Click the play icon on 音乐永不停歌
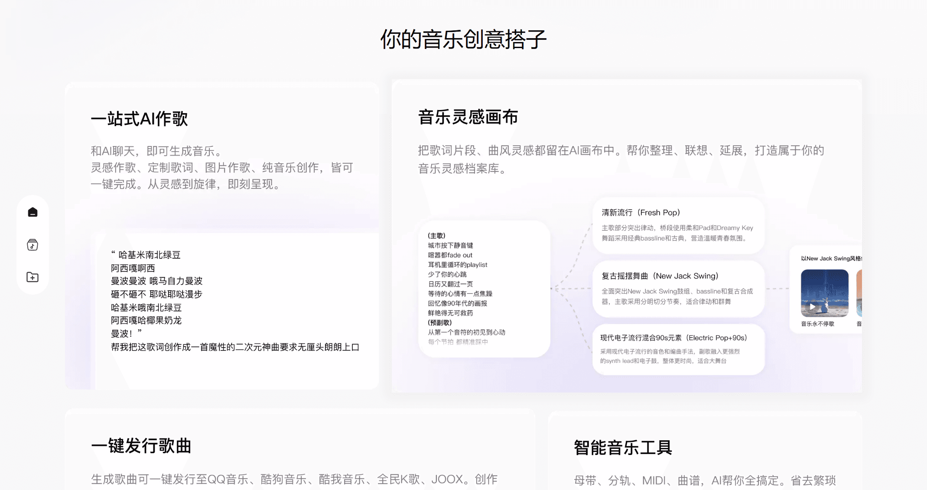 point(812,307)
